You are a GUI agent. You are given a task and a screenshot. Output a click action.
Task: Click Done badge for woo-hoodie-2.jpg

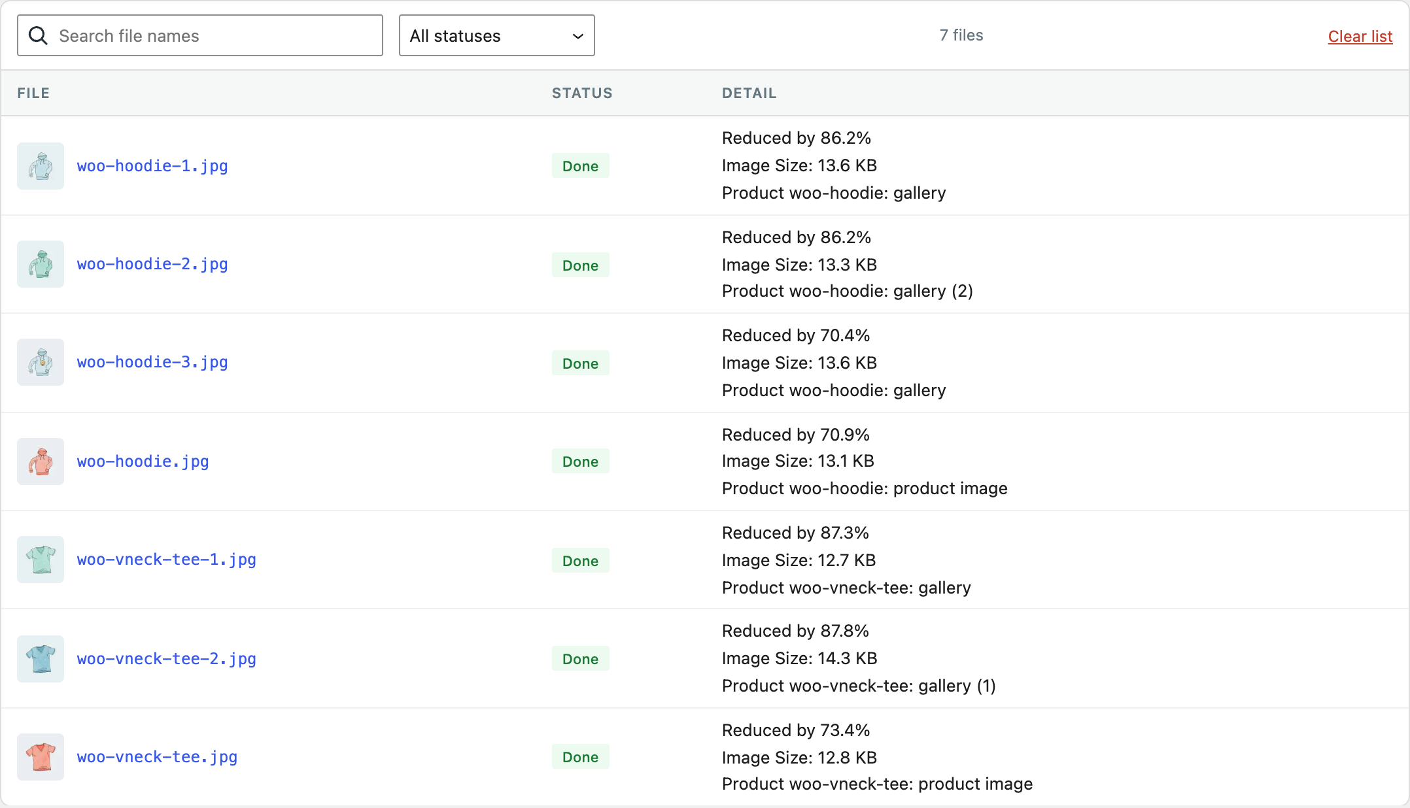click(581, 265)
